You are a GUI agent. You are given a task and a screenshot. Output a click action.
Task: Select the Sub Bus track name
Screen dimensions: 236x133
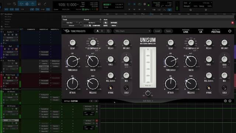[11, 61]
